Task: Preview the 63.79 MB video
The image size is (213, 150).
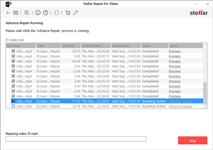Action: 175,51
